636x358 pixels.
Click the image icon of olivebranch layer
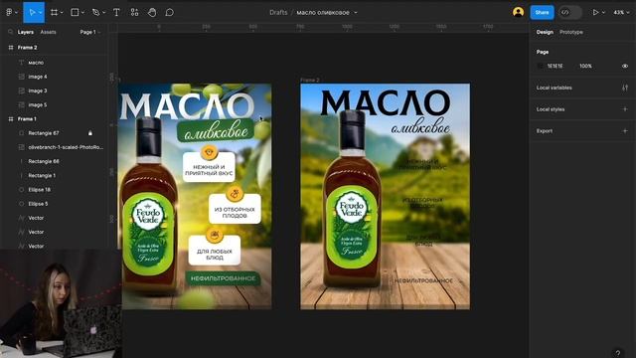(x=22, y=147)
